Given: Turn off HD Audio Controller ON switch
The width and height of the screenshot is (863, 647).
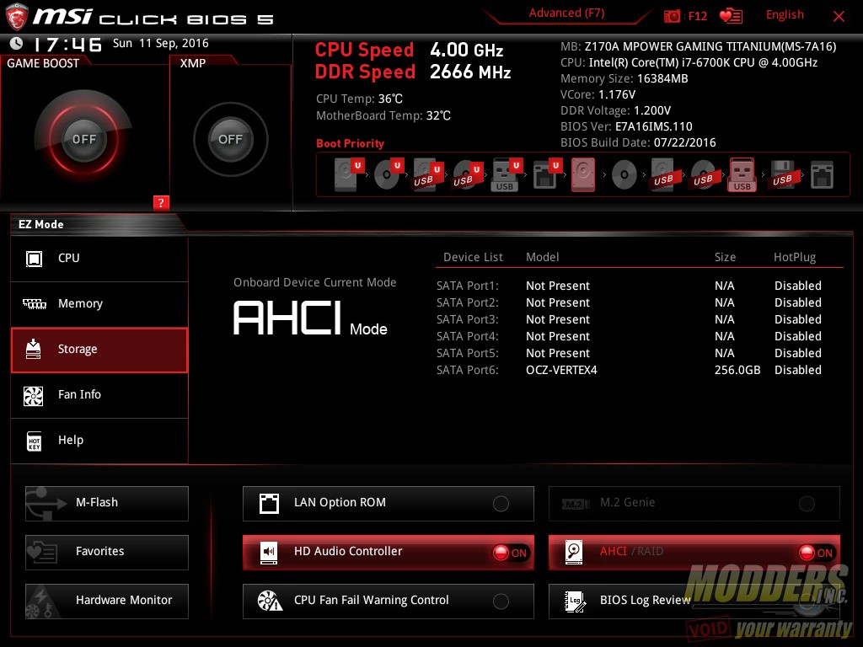Looking at the screenshot, I should tap(510, 553).
